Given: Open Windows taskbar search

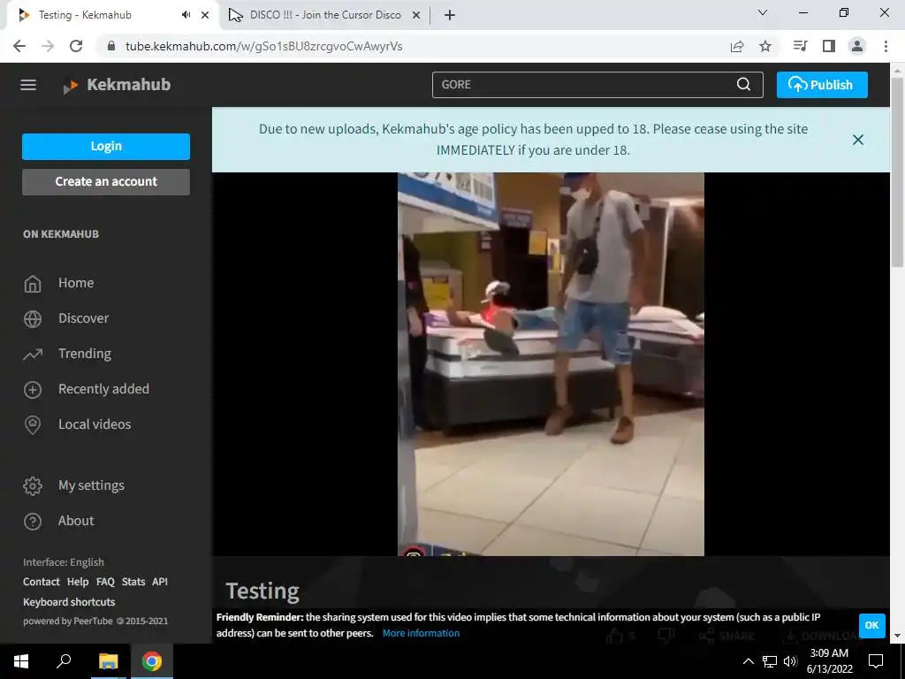Looking at the screenshot, I should [64, 661].
